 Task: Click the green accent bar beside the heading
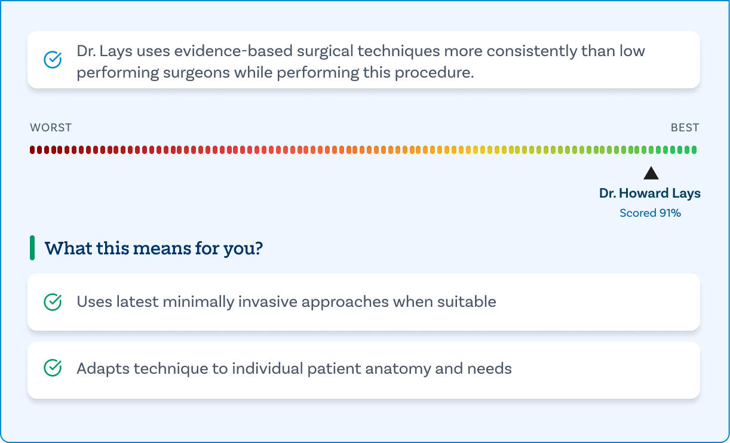pos(32,248)
